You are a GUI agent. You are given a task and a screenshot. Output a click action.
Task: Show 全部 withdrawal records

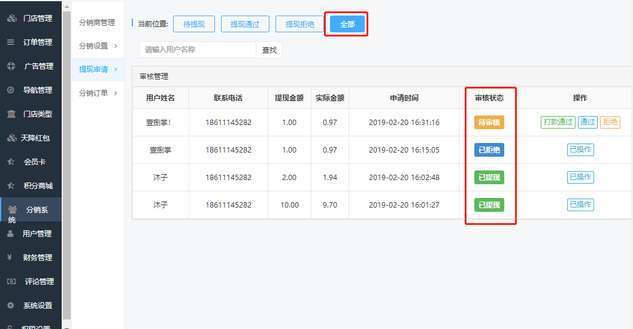(347, 24)
